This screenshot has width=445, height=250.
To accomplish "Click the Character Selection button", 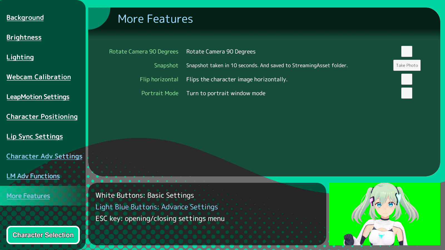I will click(x=43, y=235).
